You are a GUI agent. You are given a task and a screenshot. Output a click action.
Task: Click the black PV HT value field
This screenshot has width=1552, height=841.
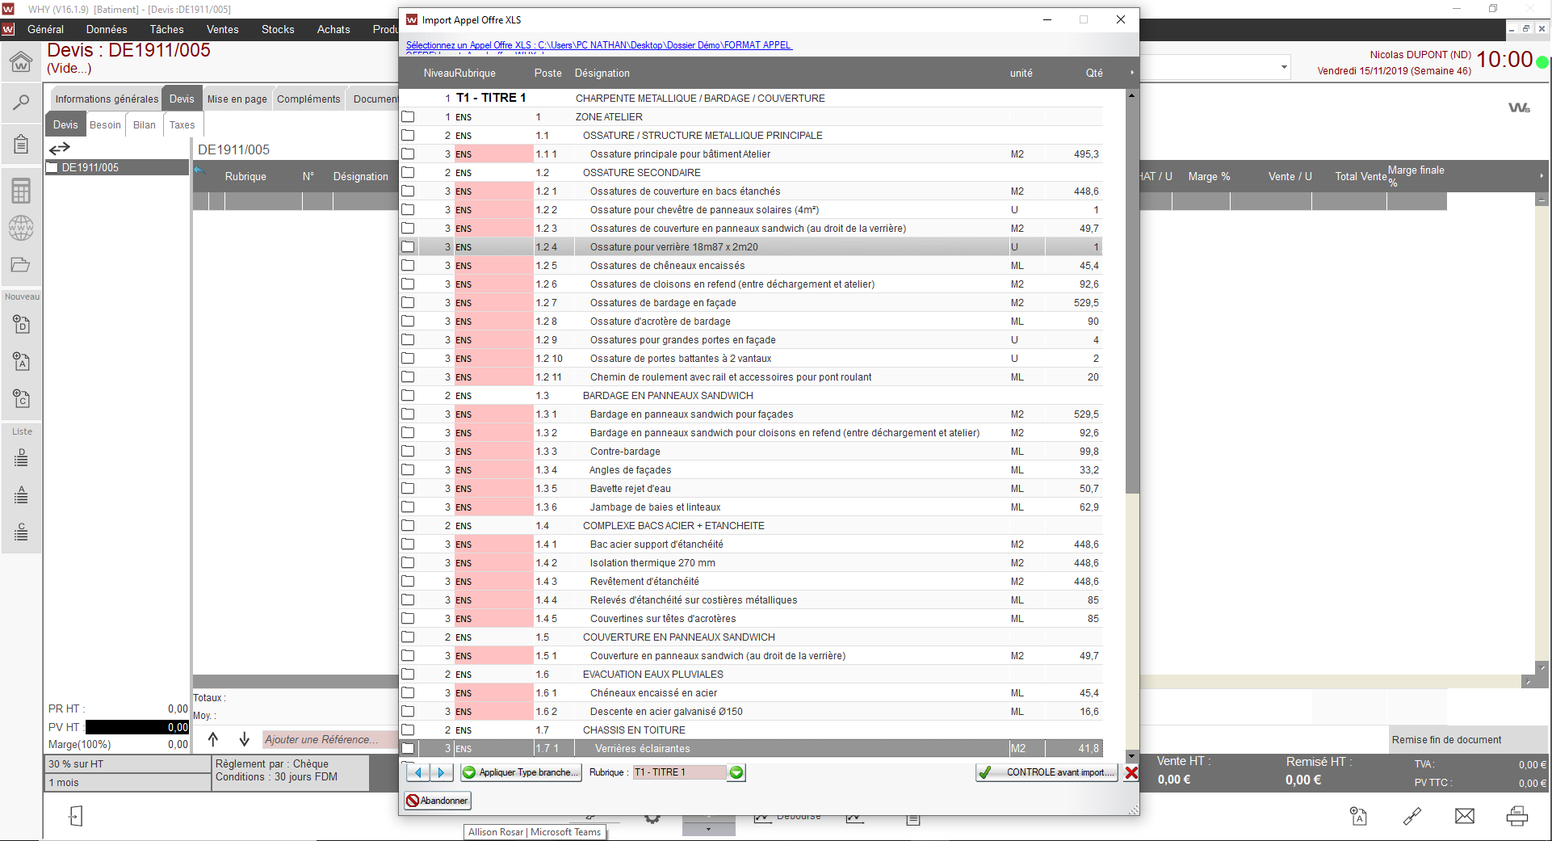coord(137,727)
